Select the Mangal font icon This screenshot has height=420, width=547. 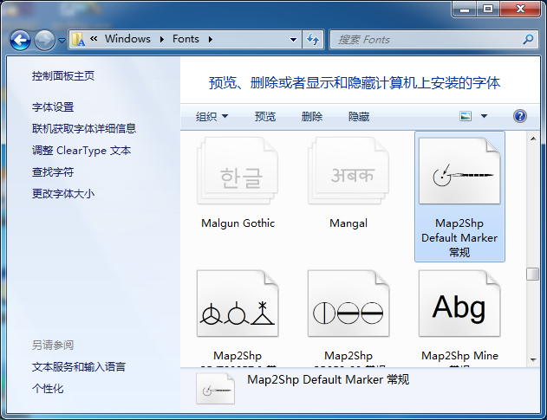pyautogui.click(x=348, y=171)
